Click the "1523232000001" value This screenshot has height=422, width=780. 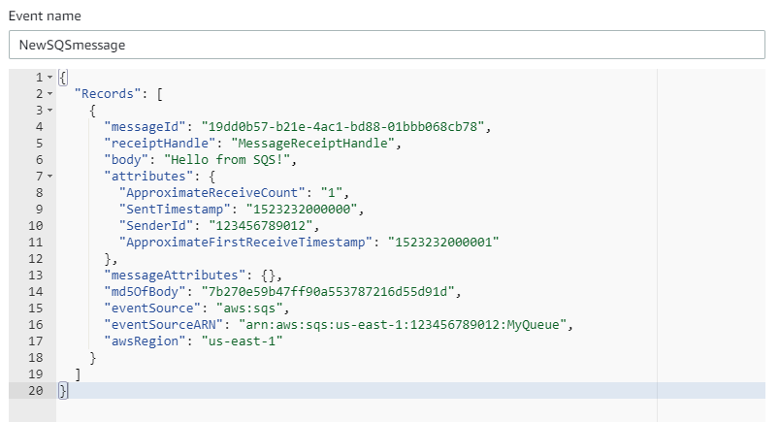[443, 242]
